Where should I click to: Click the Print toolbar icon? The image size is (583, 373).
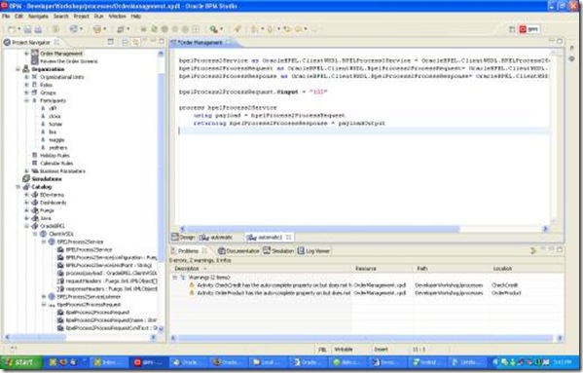coord(38,29)
